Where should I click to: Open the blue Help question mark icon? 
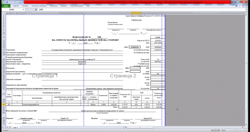pos(236,6)
